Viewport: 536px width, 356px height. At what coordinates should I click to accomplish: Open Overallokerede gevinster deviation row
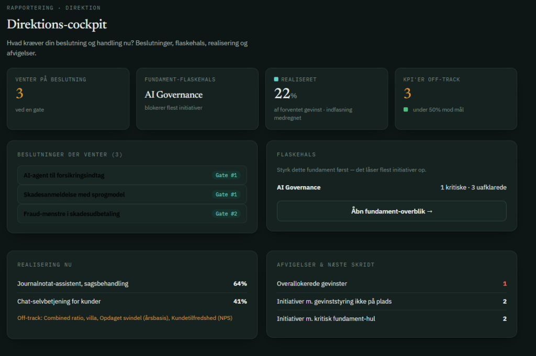click(x=392, y=284)
